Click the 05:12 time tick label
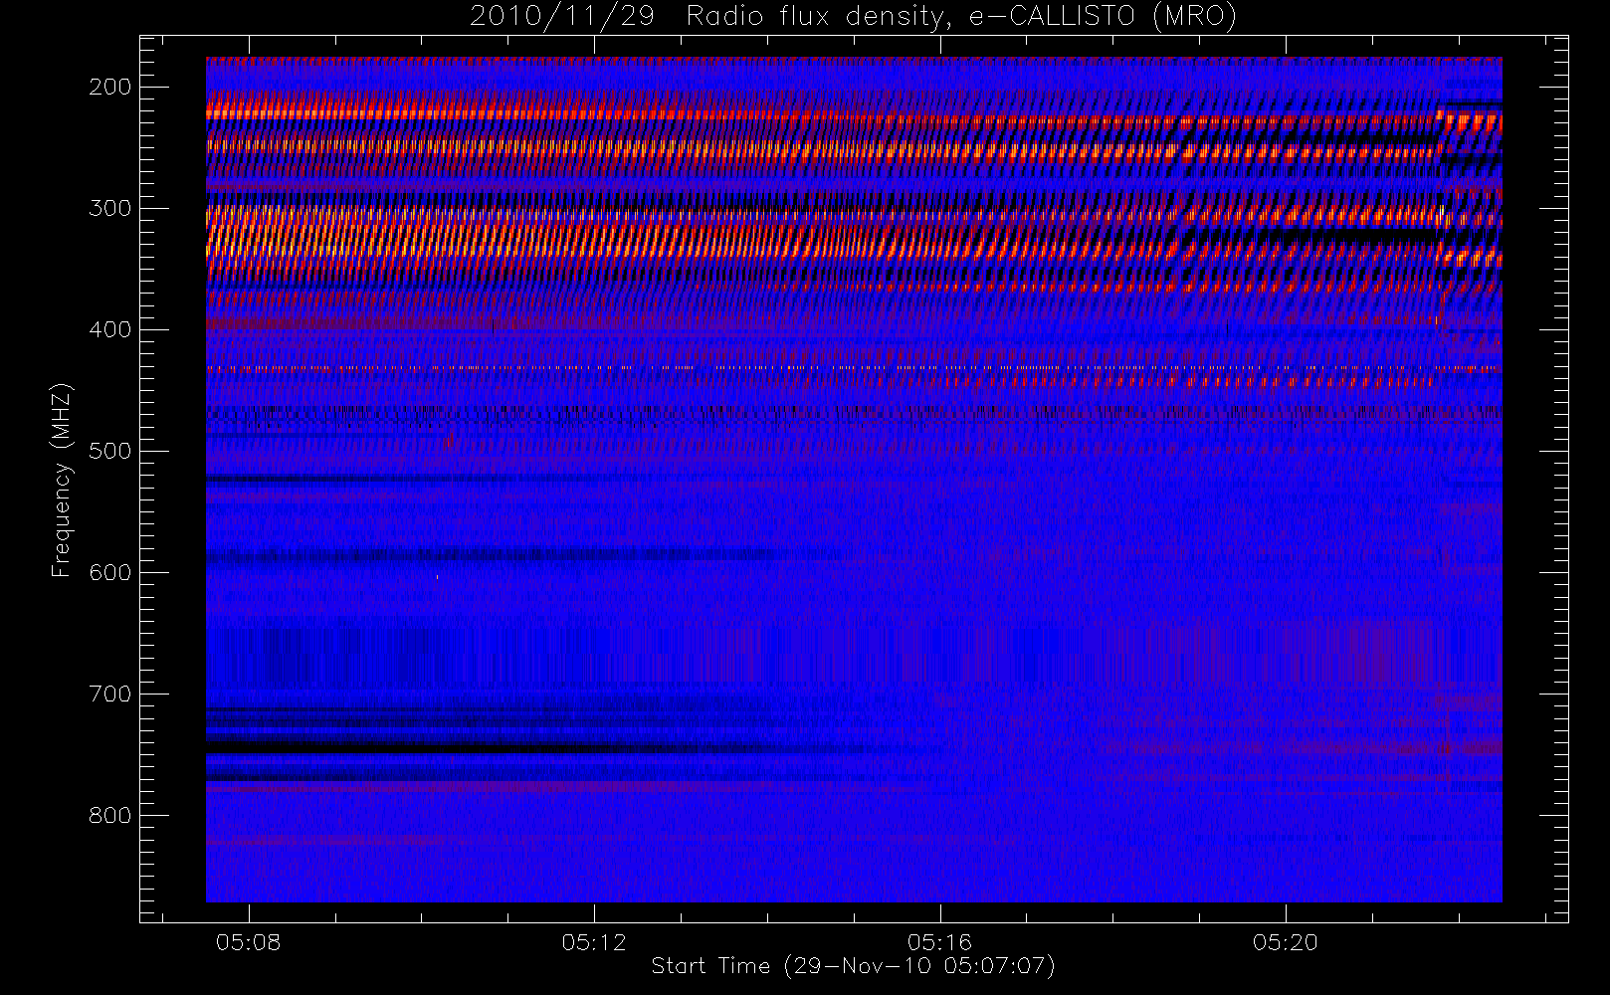This screenshot has width=1610, height=995. pyautogui.click(x=594, y=942)
